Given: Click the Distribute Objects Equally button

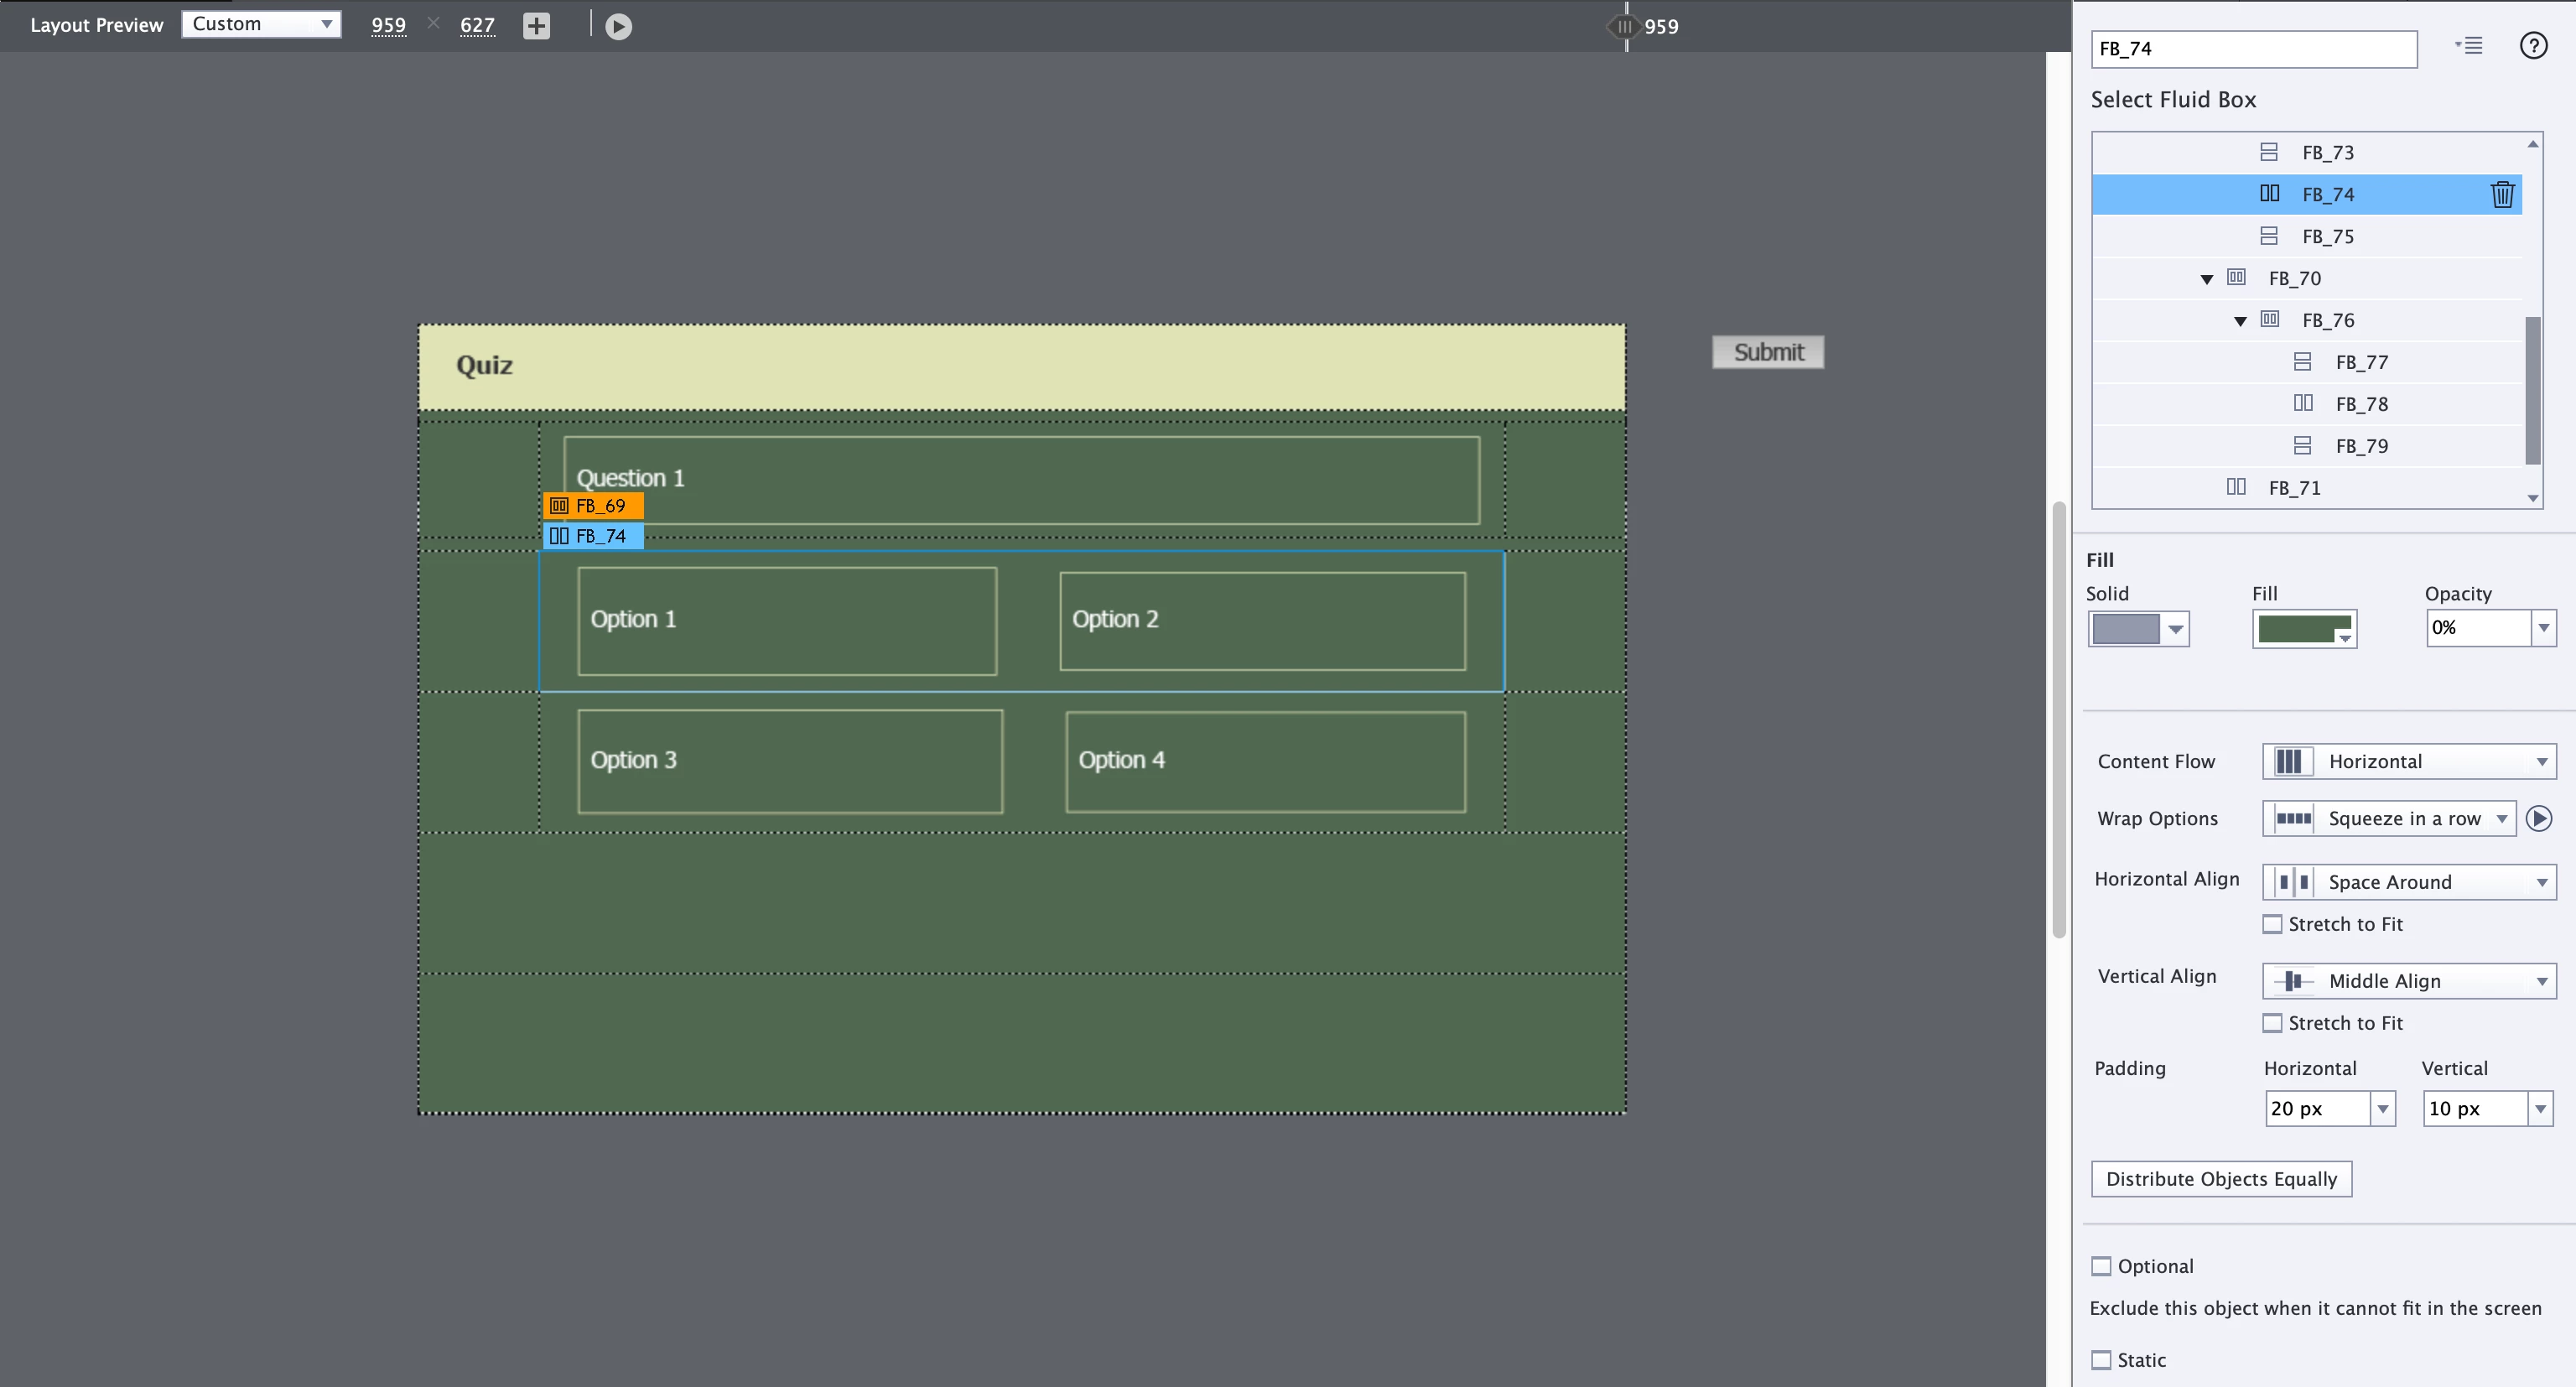Looking at the screenshot, I should coord(2221,1179).
